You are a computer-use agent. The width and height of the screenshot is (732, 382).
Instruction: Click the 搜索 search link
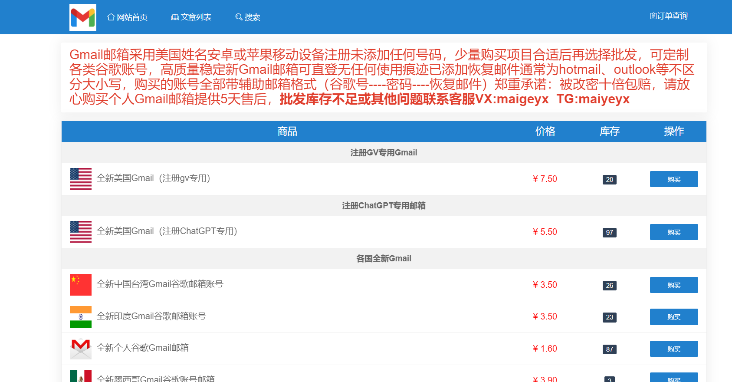(248, 17)
